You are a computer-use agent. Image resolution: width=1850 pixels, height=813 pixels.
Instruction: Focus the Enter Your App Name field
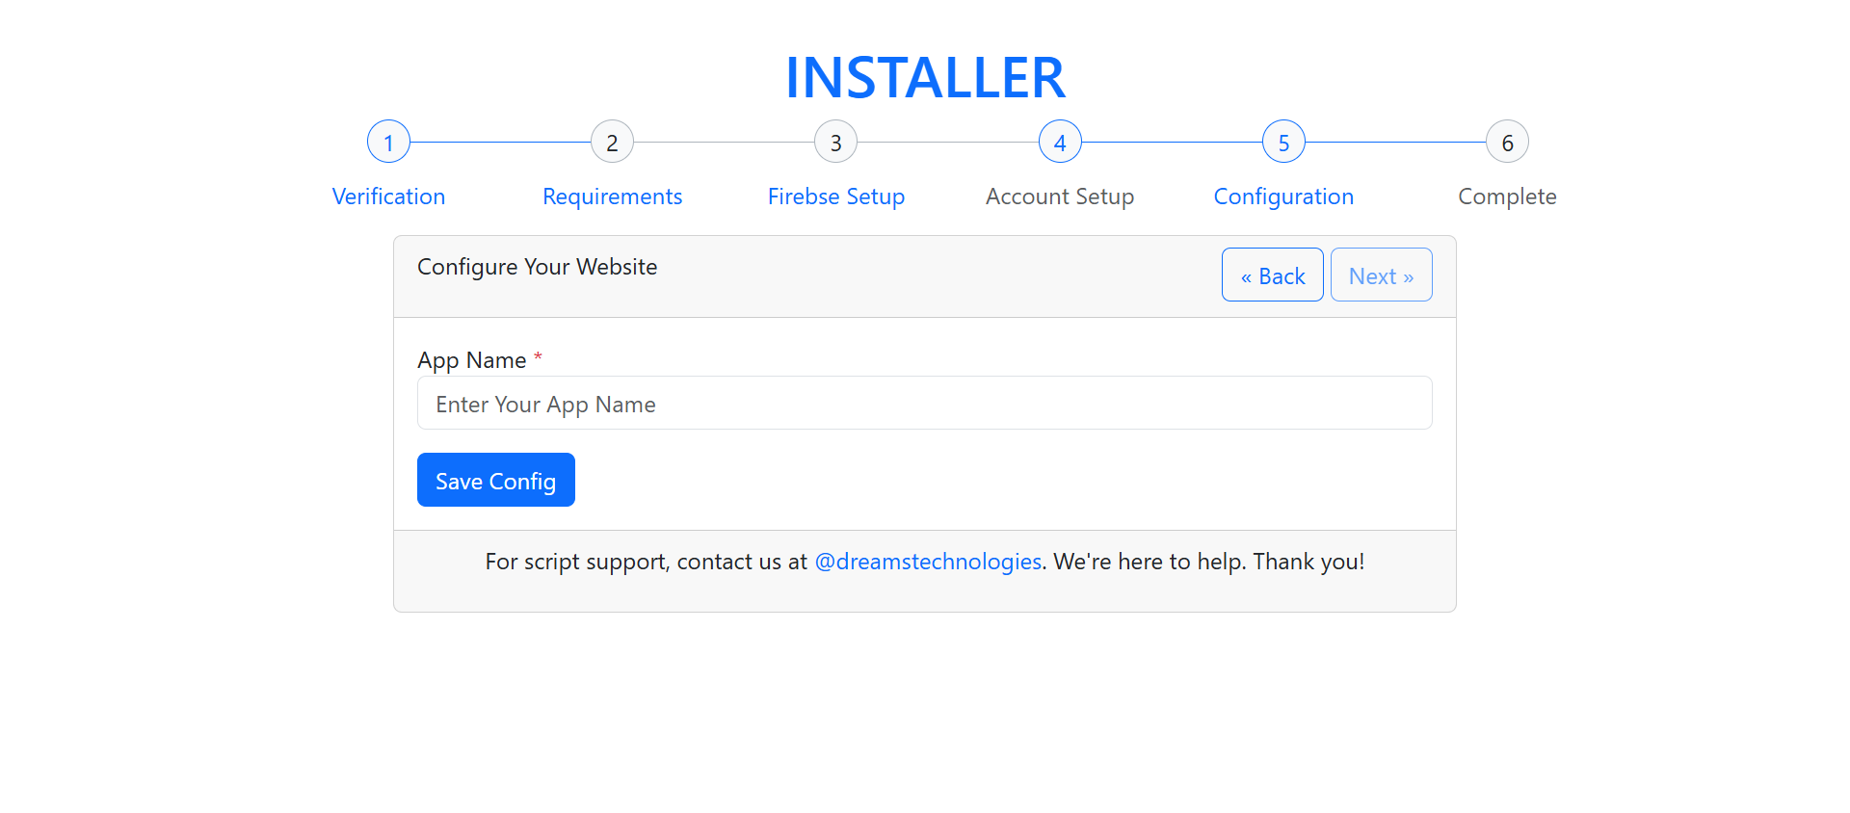click(x=924, y=404)
